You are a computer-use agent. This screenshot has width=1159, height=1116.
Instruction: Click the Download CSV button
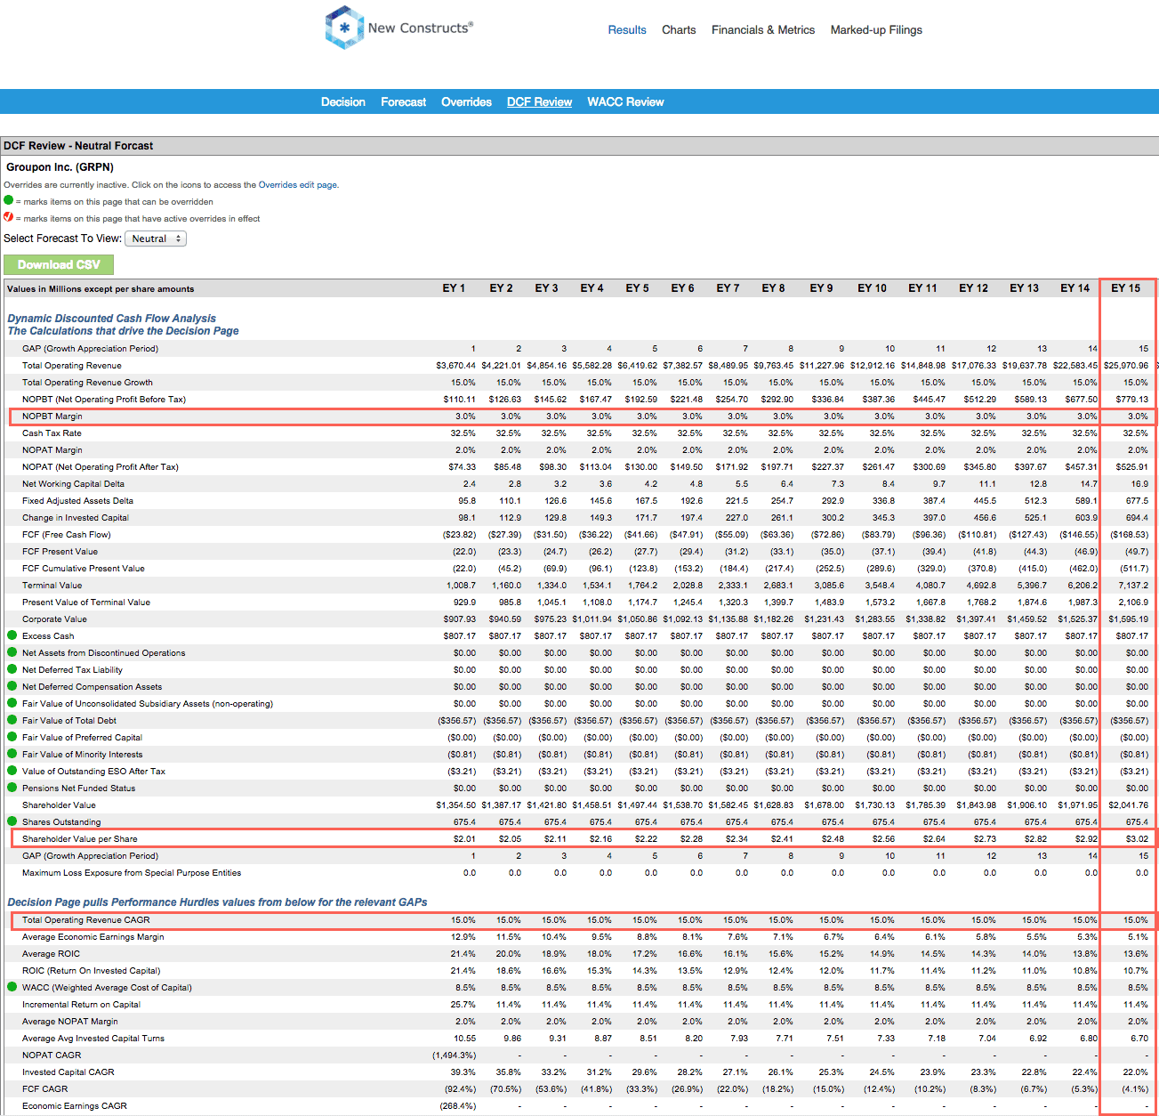pos(59,264)
